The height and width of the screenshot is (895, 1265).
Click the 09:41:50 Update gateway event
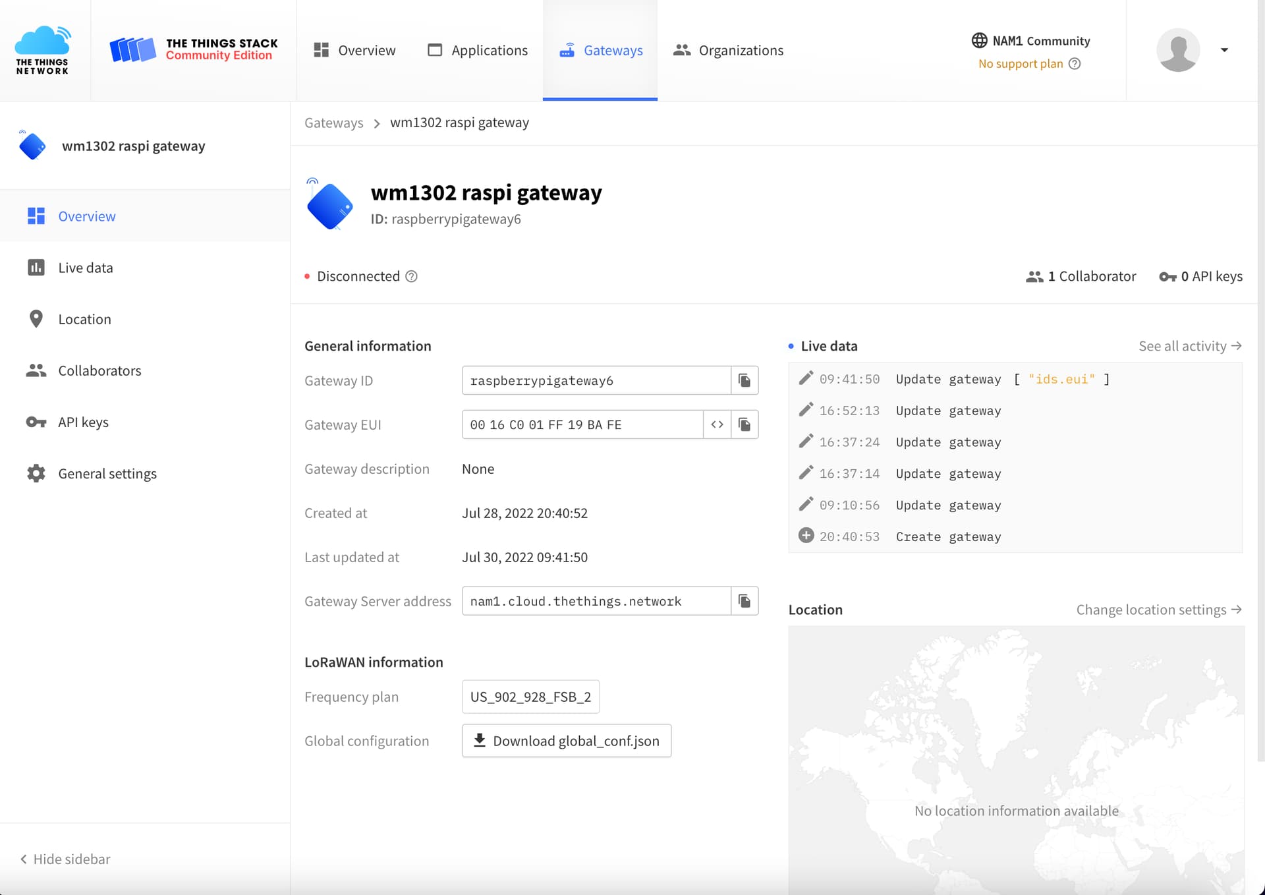click(1015, 379)
